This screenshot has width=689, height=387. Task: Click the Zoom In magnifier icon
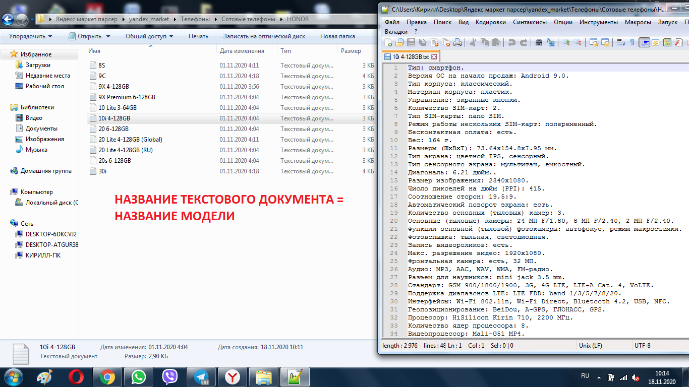[x=566, y=43]
